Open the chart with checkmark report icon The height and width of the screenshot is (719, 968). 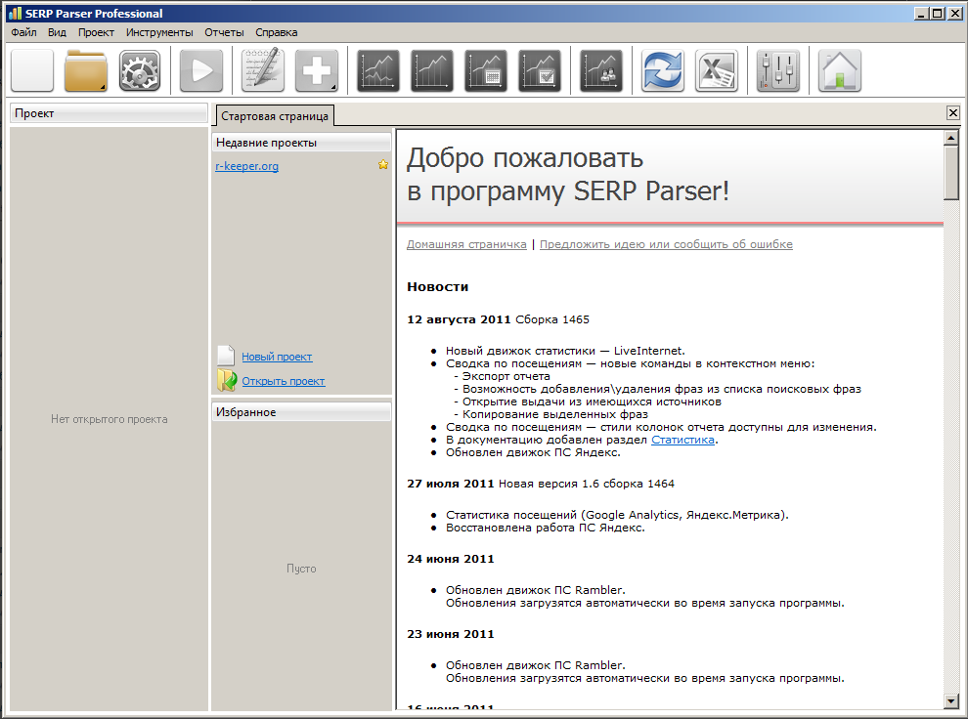[540, 71]
